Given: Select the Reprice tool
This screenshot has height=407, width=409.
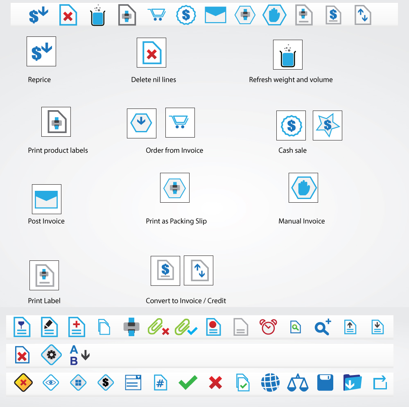Looking at the screenshot, I should click(41, 51).
